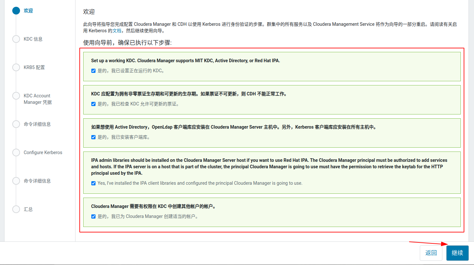The width and height of the screenshot is (474, 265).
Task: Click '使用向导前，确保已执行以下步骤' heading
Action: 127,43
